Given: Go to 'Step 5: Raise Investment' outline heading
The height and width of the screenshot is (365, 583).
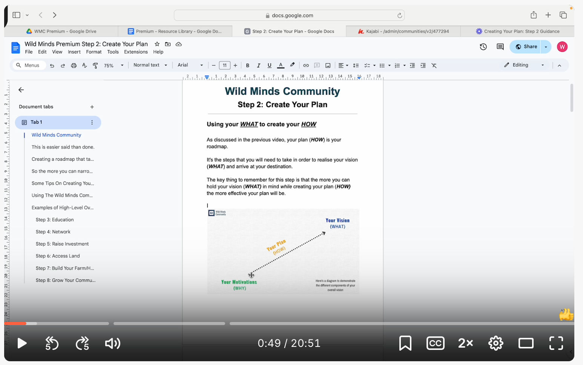Looking at the screenshot, I should pyautogui.click(x=62, y=244).
